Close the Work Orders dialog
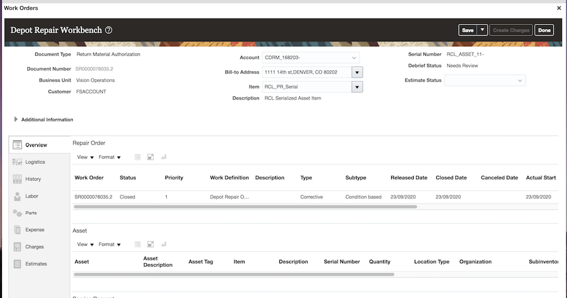Viewport: 567px width, 298px height. pos(559,8)
